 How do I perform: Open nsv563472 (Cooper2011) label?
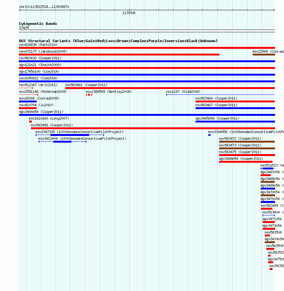tap(240, 138)
